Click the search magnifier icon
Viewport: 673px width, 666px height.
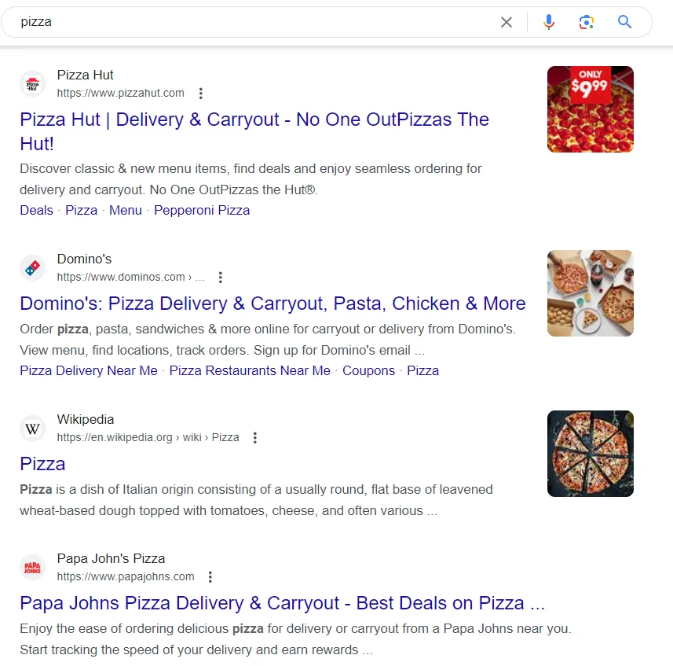[x=624, y=22]
